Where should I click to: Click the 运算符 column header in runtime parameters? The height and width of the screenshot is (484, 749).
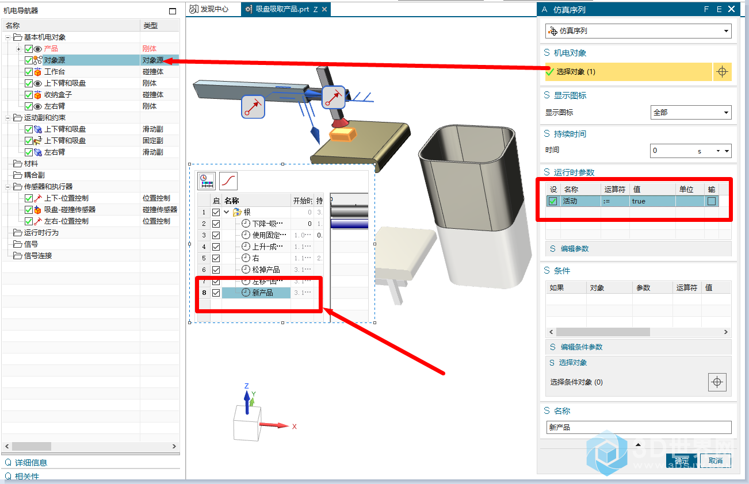point(615,189)
